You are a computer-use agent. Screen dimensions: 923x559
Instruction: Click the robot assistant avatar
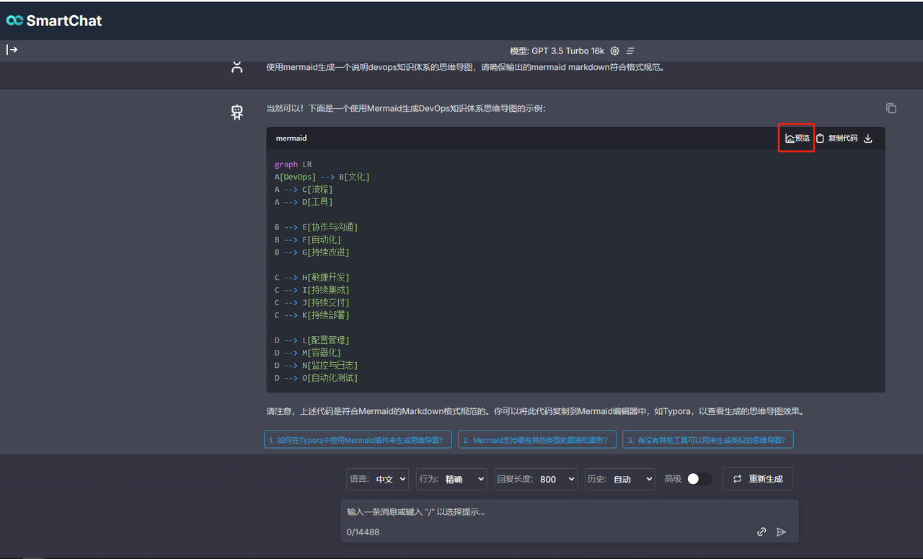[237, 112]
